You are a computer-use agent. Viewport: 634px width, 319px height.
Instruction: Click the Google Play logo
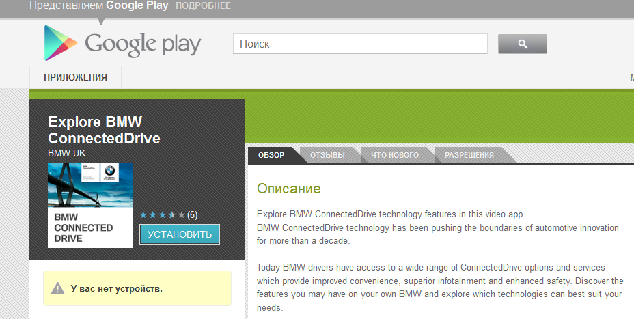(122, 43)
